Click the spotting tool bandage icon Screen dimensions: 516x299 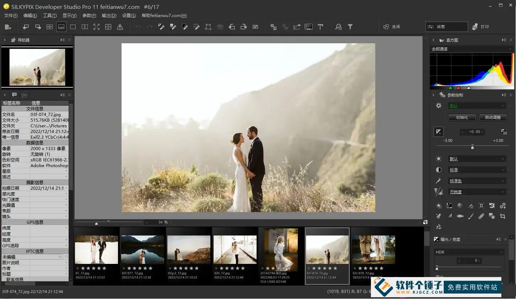click(x=482, y=216)
